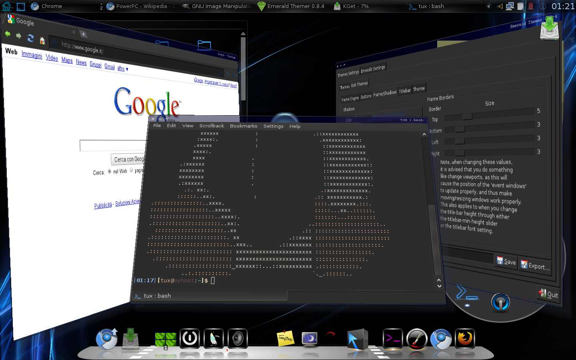Image resolution: width=576 pixels, height=360 pixels.
Task: Click the power button icon in dock
Action: click(x=190, y=338)
